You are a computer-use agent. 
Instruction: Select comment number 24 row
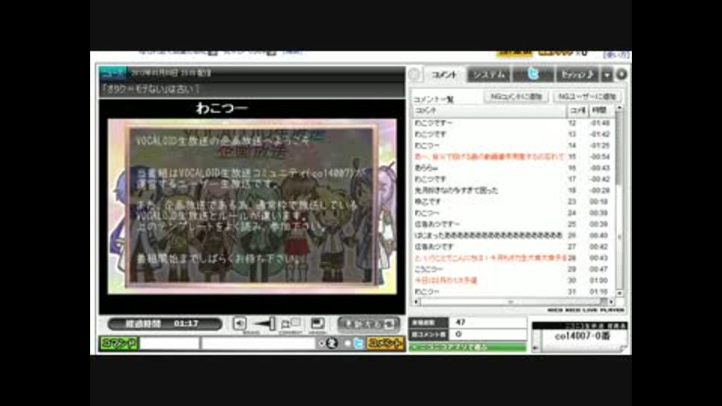tap(513, 213)
